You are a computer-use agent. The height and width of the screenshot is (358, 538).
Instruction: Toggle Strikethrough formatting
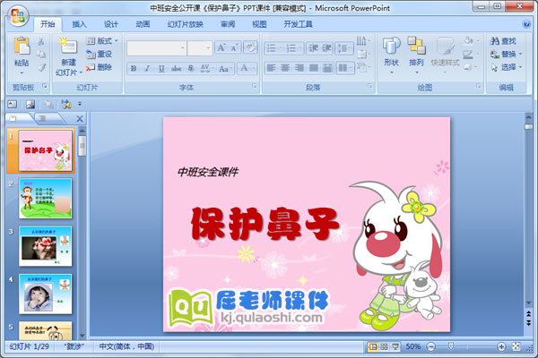pos(177,69)
